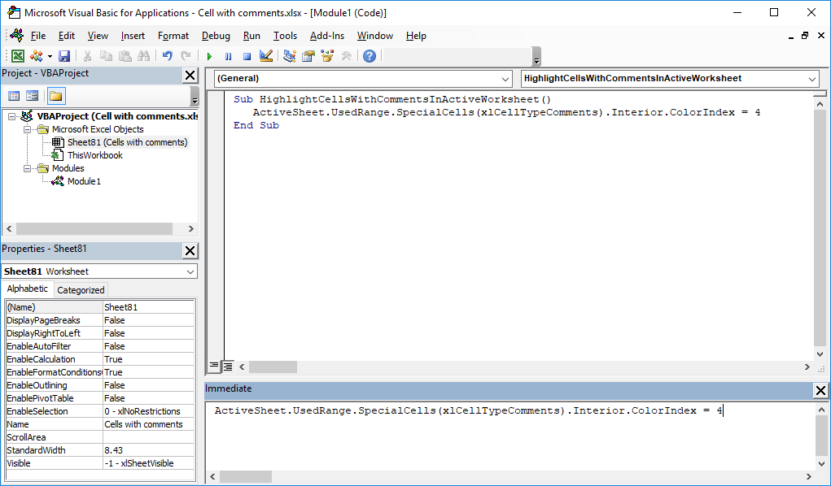831x486 pixels.
Task: Click the Reset (stop) icon
Action: [x=247, y=55]
